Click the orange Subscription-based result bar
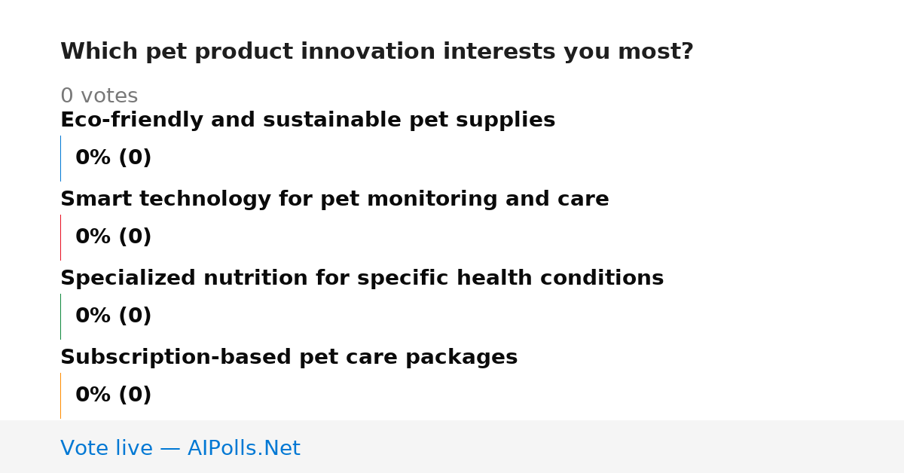The width and height of the screenshot is (904, 473). (x=60, y=395)
